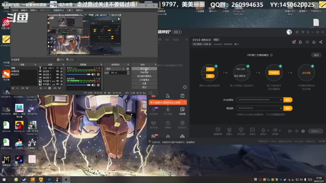Pop out the OBS scenes dock panel
Screen dimensions: 326x183
click(x=35, y=65)
